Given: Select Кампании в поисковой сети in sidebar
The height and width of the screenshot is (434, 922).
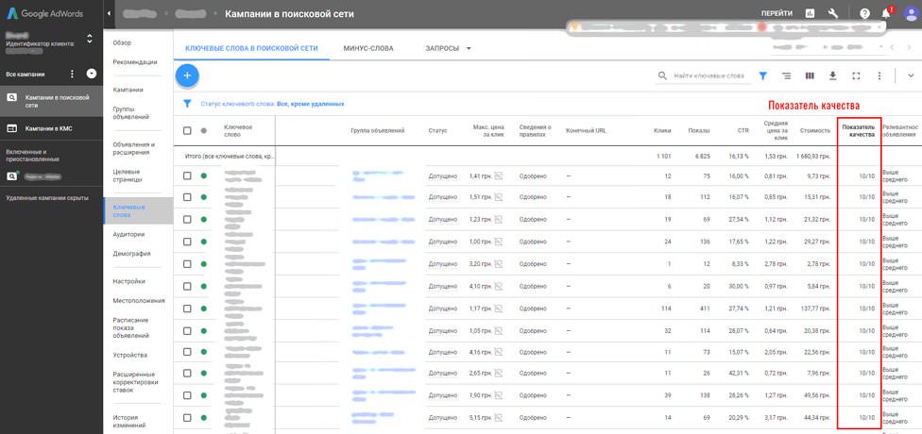Looking at the screenshot, I should pyautogui.click(x=51, y=101).
